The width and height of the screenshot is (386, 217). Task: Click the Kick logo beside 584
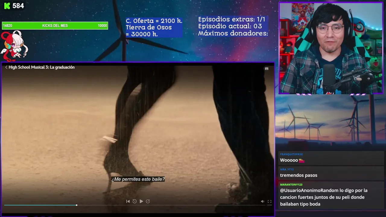click(7, 6)
